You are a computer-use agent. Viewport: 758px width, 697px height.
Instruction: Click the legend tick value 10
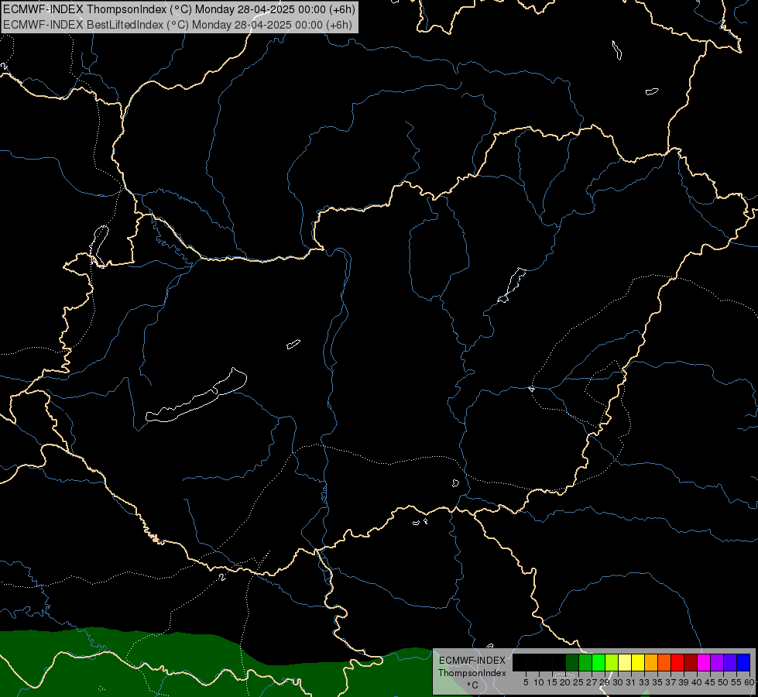click(539, 682)
